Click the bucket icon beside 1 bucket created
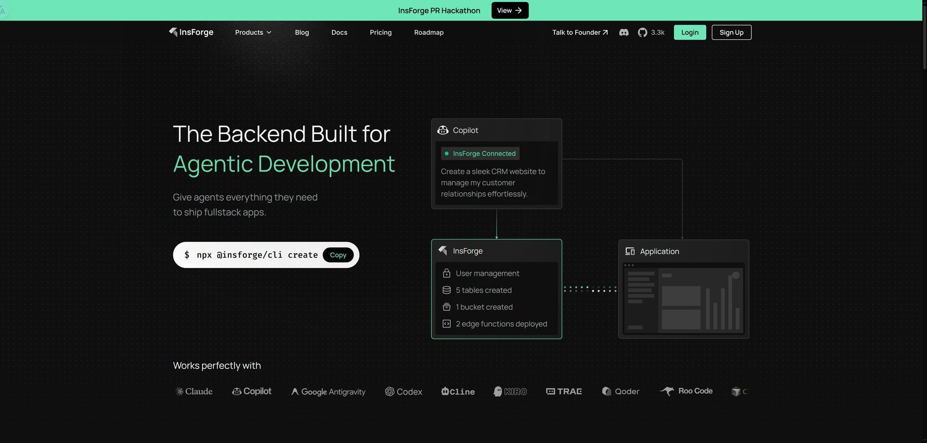 pos(446,307)
